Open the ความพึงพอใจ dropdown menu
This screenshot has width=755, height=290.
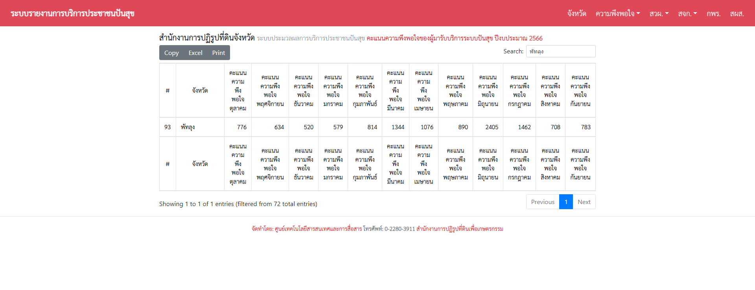point(618,13)
